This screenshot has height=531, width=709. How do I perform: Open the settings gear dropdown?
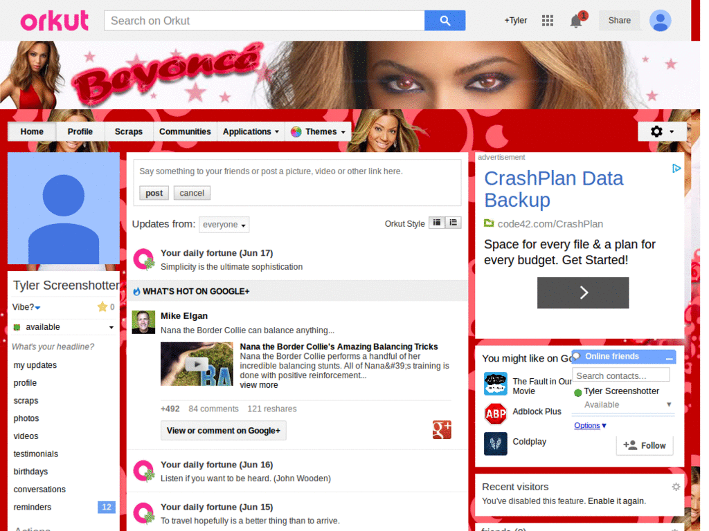(662, 131)
